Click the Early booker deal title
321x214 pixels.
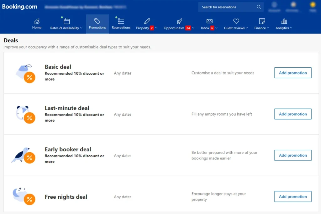(x=68, y=149)
